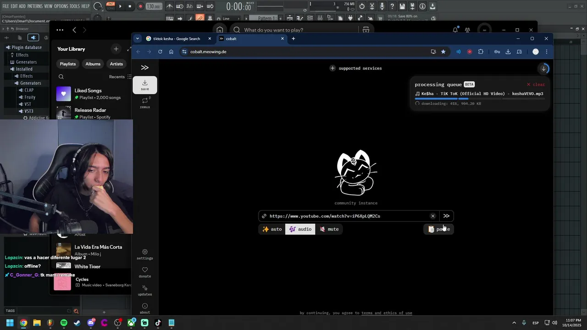The height and width of the screenshot is (330, 587).
Task: Open FL Studio pattern selector
Action: [266, 18]
